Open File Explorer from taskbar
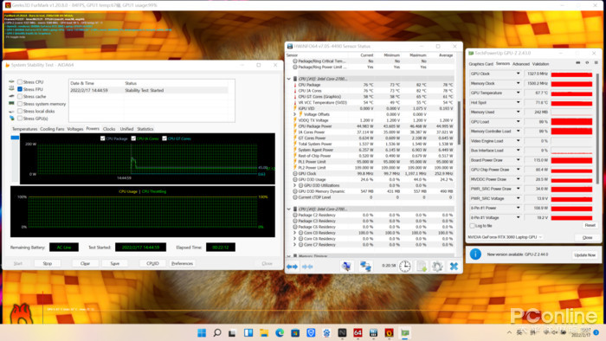This screenshot has height=341, width=606. (264, 333)
